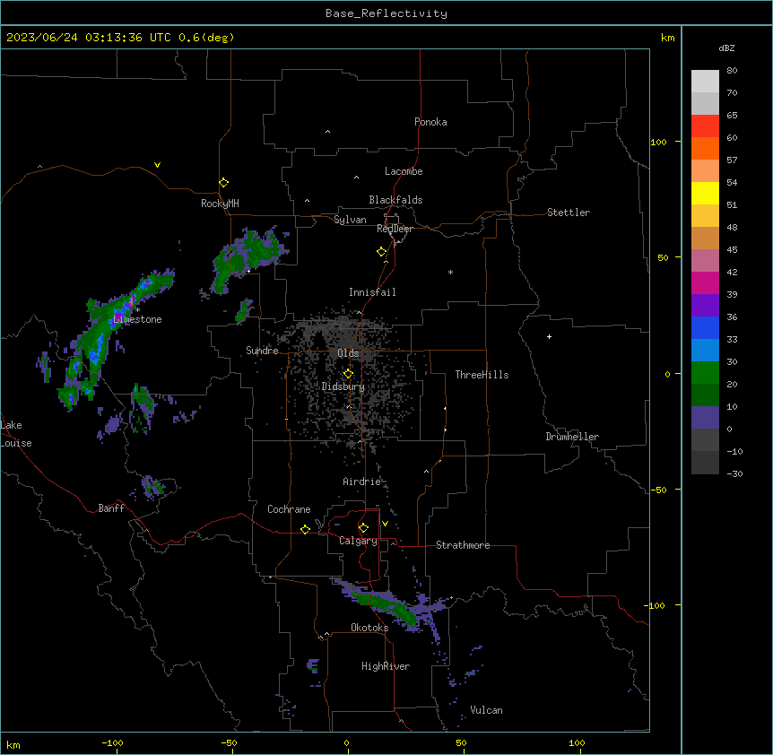
Task: Click the Lacombe city label
Action: 404,171
